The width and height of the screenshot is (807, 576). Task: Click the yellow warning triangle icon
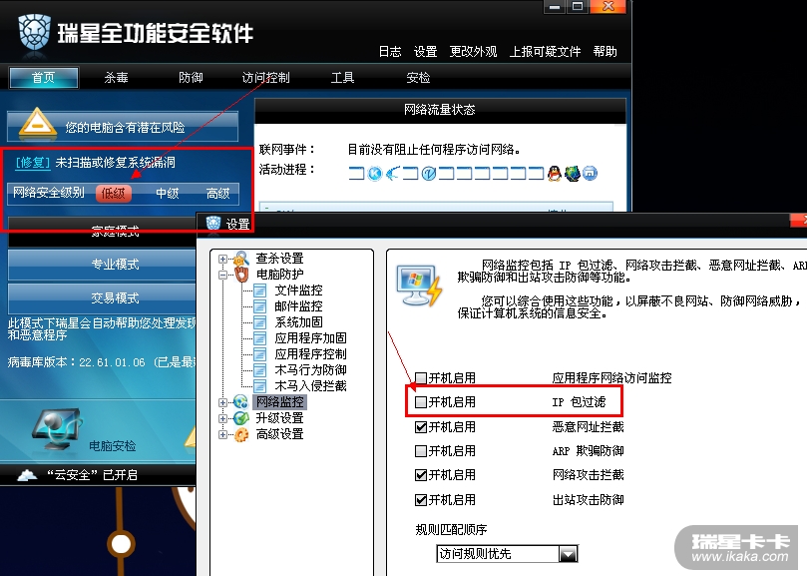(37, 124)
